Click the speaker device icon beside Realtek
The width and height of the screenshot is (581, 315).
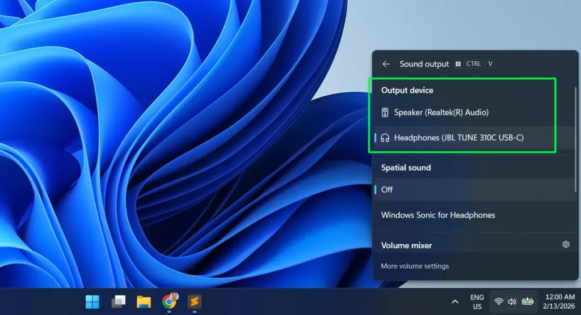(x=385, y=113)
